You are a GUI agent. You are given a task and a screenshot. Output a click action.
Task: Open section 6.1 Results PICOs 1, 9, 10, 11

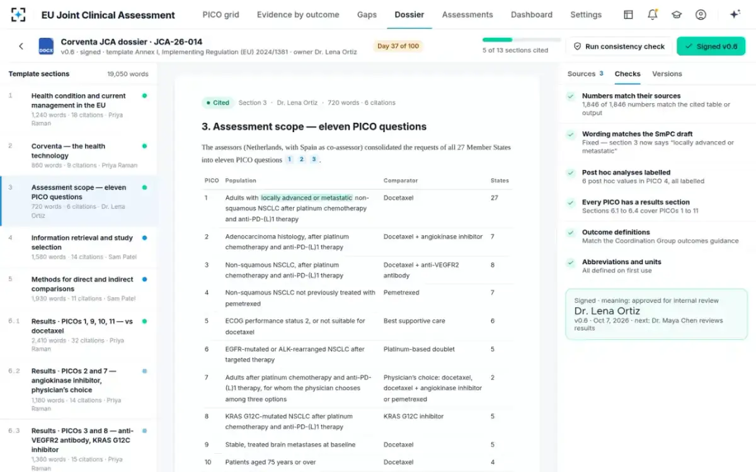tap(79, 335)
